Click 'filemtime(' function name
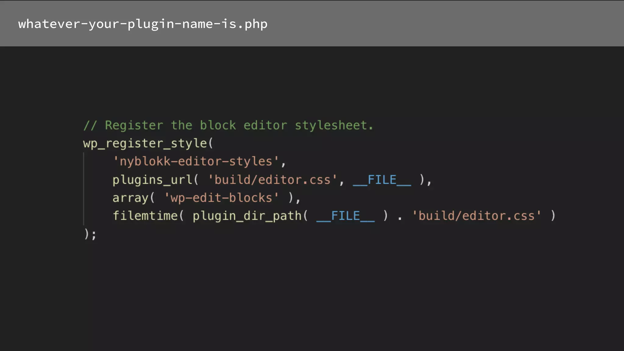The width and height of the screenshot is (624, 351). pos(148,216)
